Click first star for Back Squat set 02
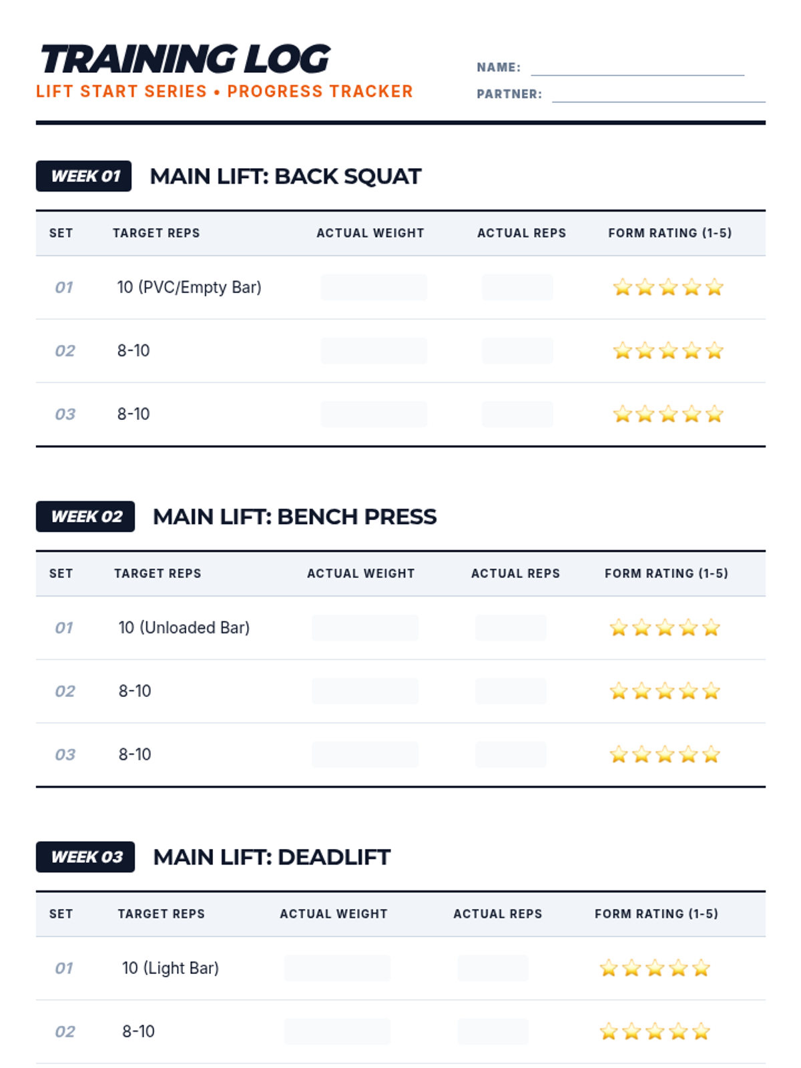Image resolution: width=801 pixels, height=1068 pixels. (x=622, y=351)
